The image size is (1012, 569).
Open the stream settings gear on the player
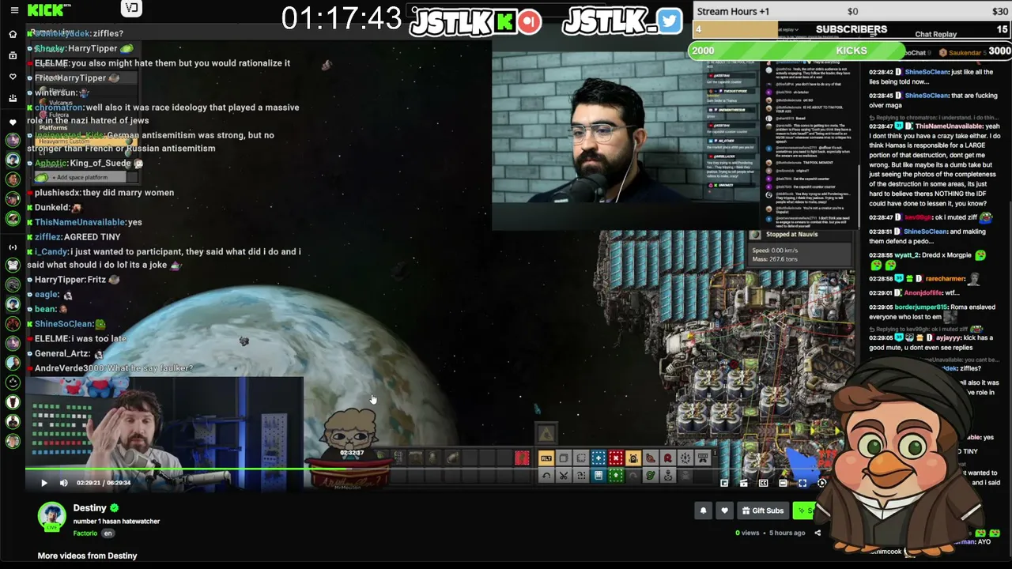(822, 483)
